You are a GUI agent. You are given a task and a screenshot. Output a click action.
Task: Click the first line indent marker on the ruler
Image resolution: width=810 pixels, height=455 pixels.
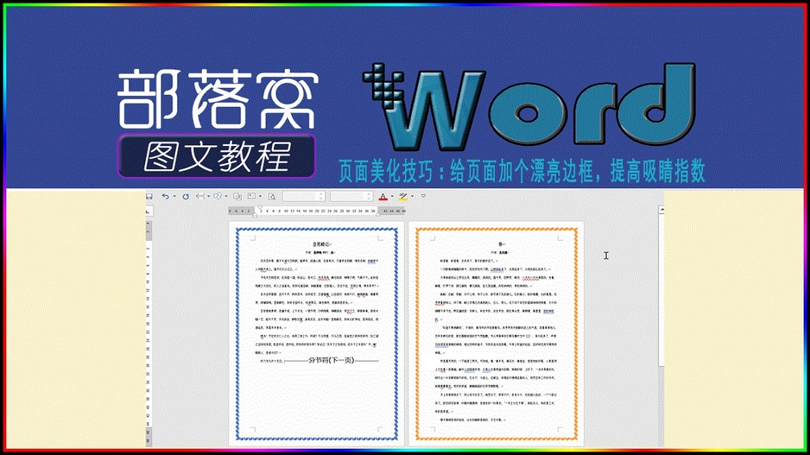pos(260,207)
